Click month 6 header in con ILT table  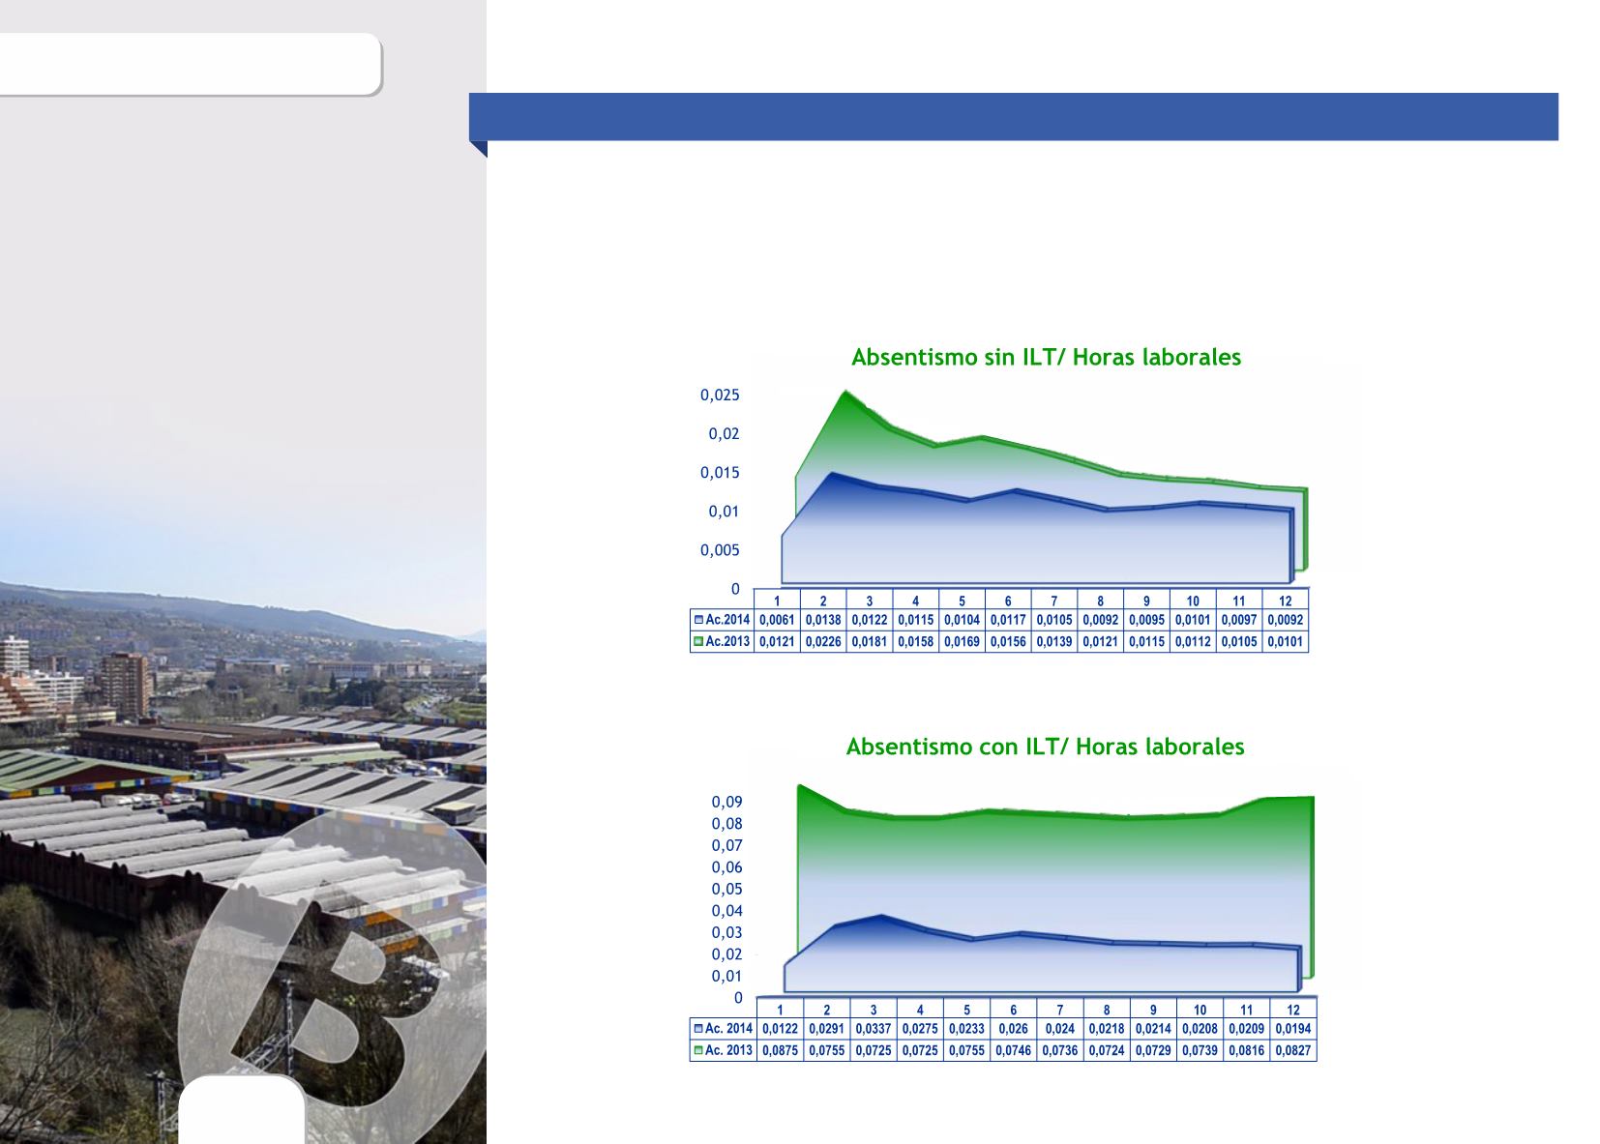1014,1010
